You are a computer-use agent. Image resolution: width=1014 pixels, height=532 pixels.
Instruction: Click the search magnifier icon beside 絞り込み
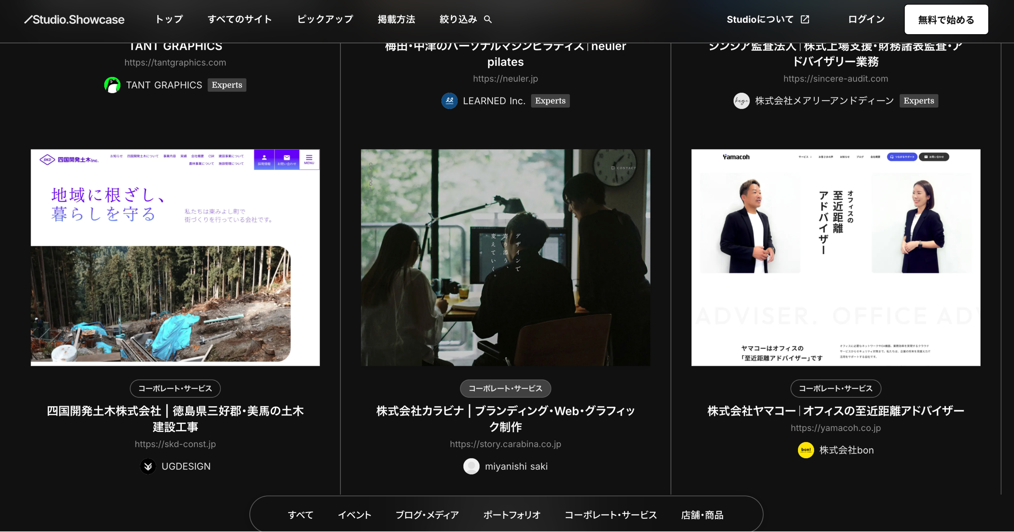click(488, 19)
